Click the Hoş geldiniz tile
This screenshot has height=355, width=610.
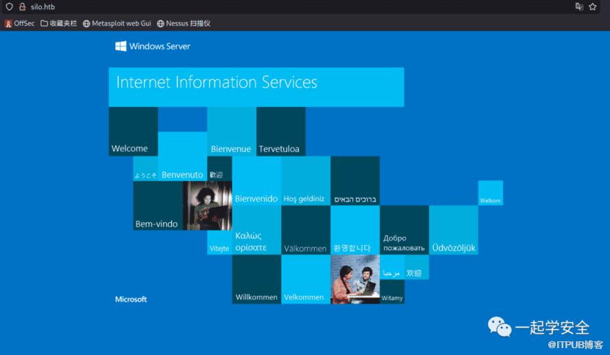[x=306, y=181]
